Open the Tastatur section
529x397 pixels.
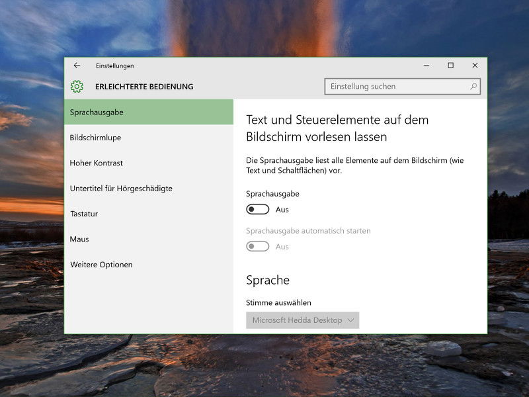[x=149, y=214]
